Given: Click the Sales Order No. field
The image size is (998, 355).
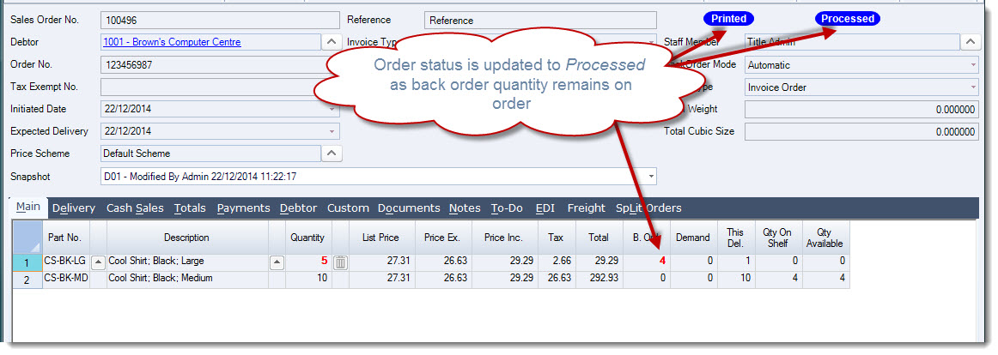Looking at the screenshot, I should click(220, 21).
